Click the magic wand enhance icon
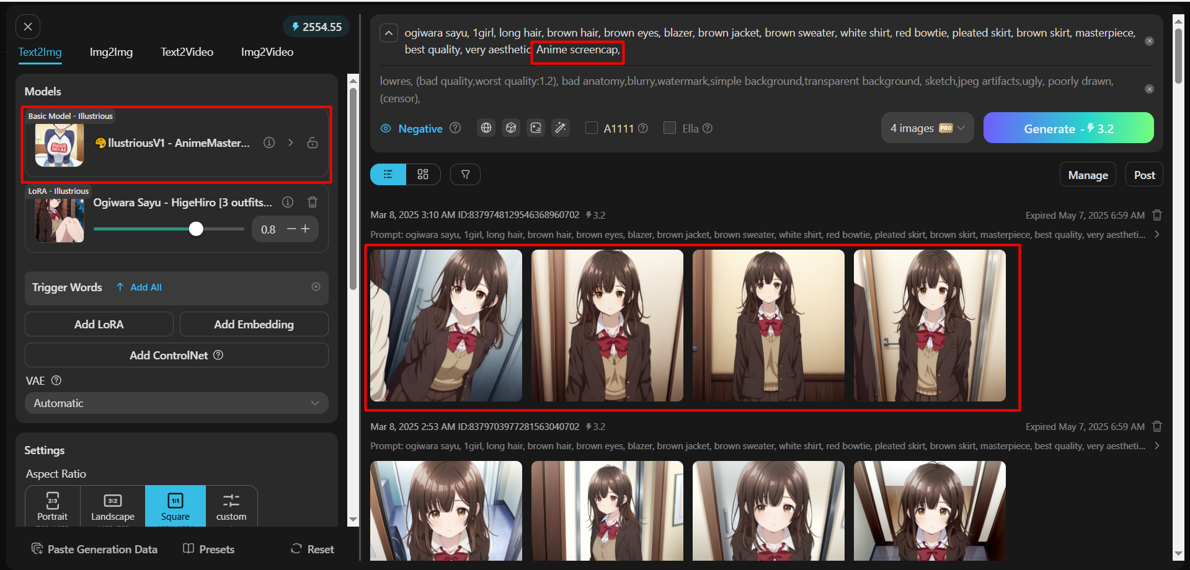The height and width of the screenshot is (570, 1190). (x=561, y=128)
